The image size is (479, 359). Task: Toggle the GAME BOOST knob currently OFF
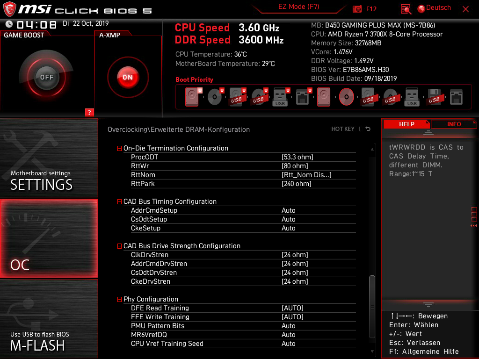pos(46,77)
